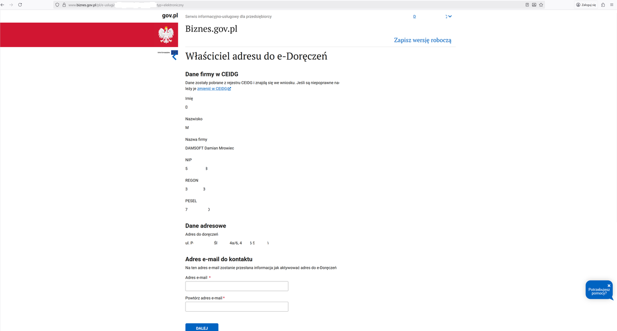
Task: Open the browser extensions icon
Action: [603, 5]
